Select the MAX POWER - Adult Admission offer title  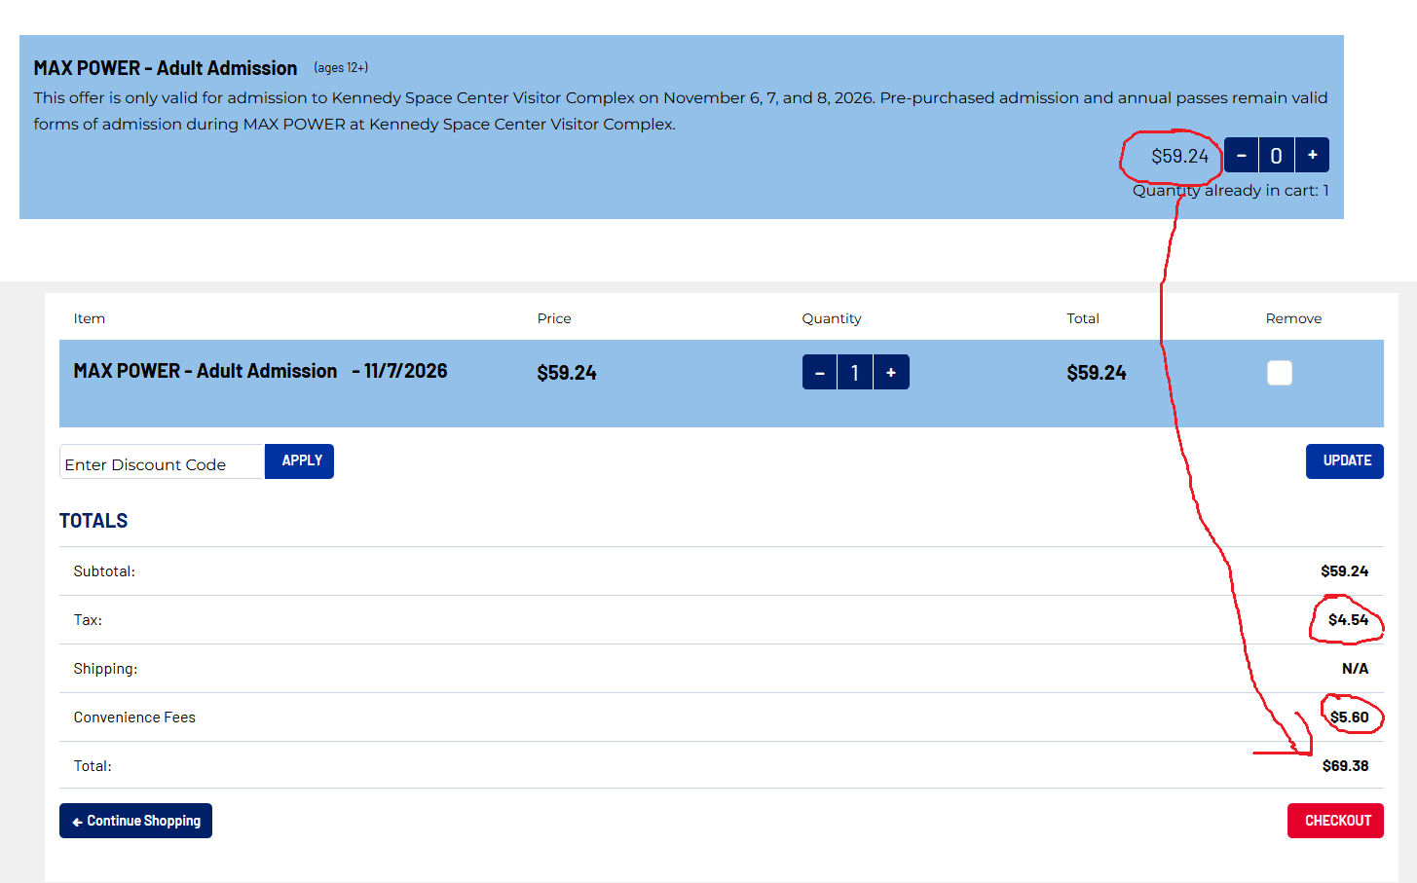click(166, 68)
